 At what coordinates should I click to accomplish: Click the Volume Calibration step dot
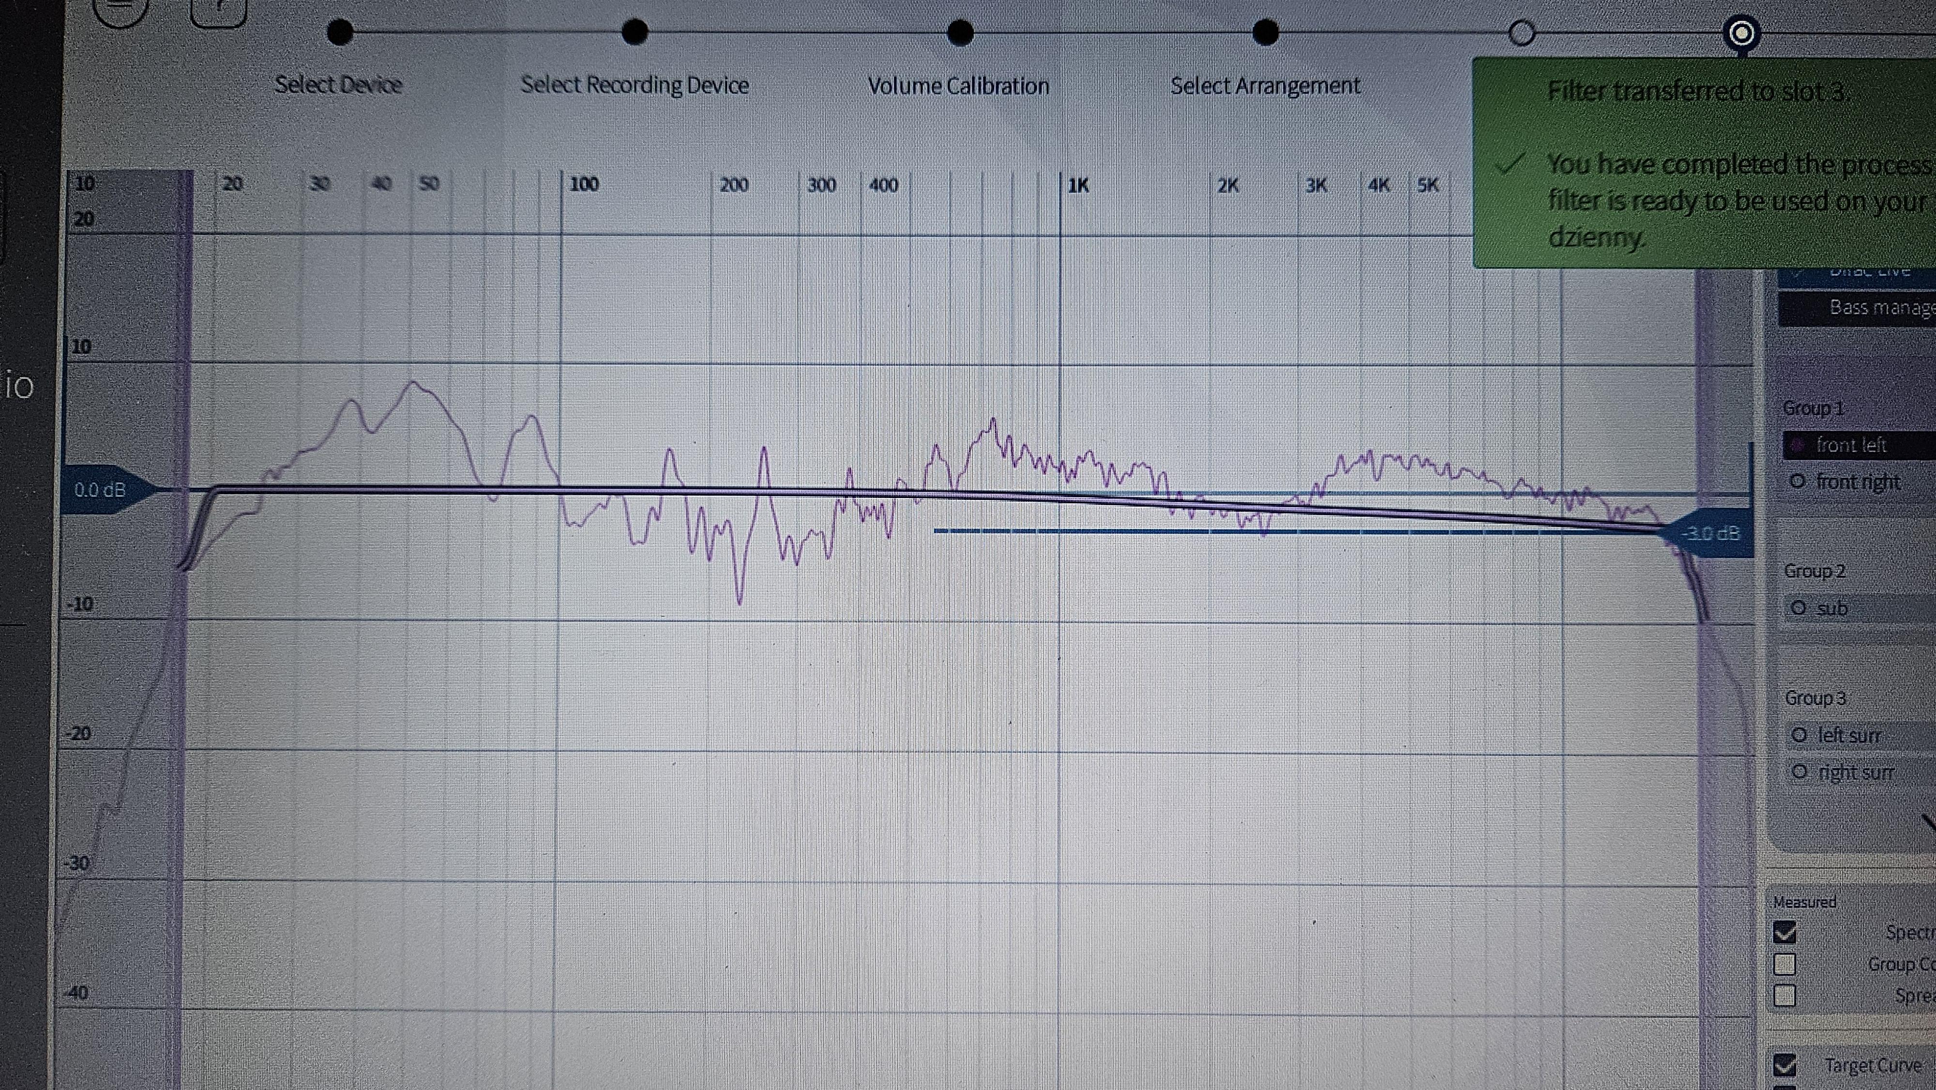(960, 32)
